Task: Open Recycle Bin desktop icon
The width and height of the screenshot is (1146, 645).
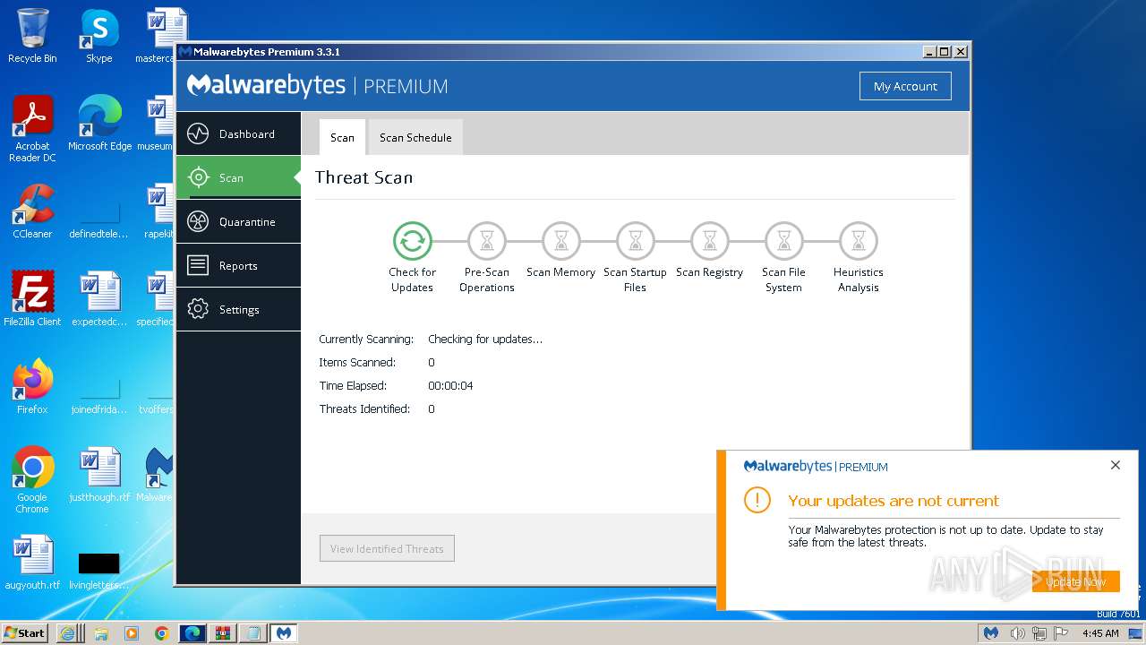Action: [x=32, y=36]
